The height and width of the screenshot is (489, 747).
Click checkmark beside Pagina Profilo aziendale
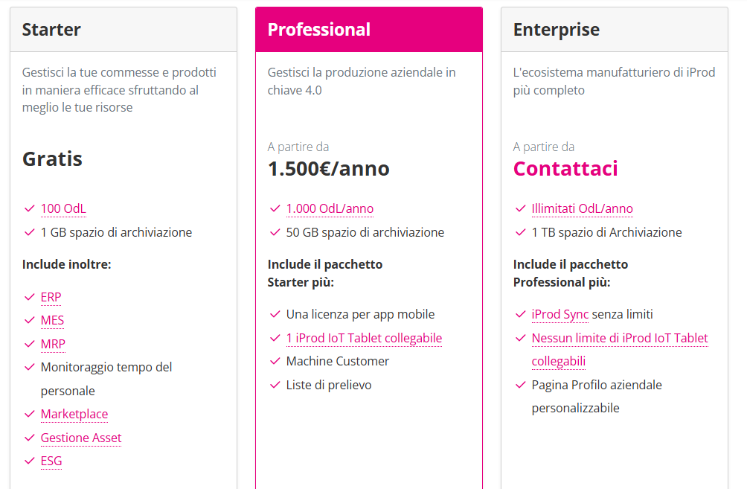(x=521, y=385)
